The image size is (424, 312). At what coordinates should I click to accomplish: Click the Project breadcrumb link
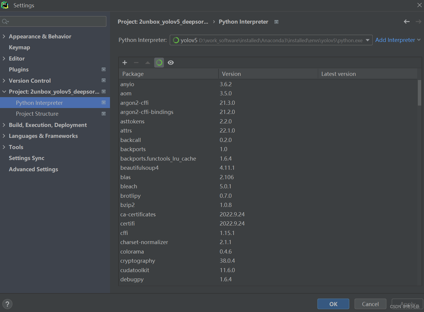163,22
